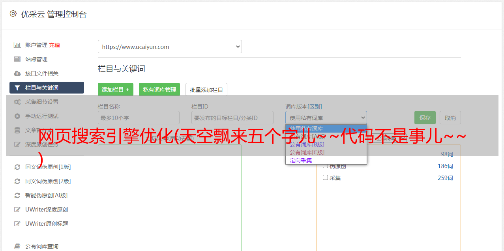This screenshot has width=504, height=251.
Task: Click the gear icon beside 优采云 管理控制台
Action: (13, 14)
